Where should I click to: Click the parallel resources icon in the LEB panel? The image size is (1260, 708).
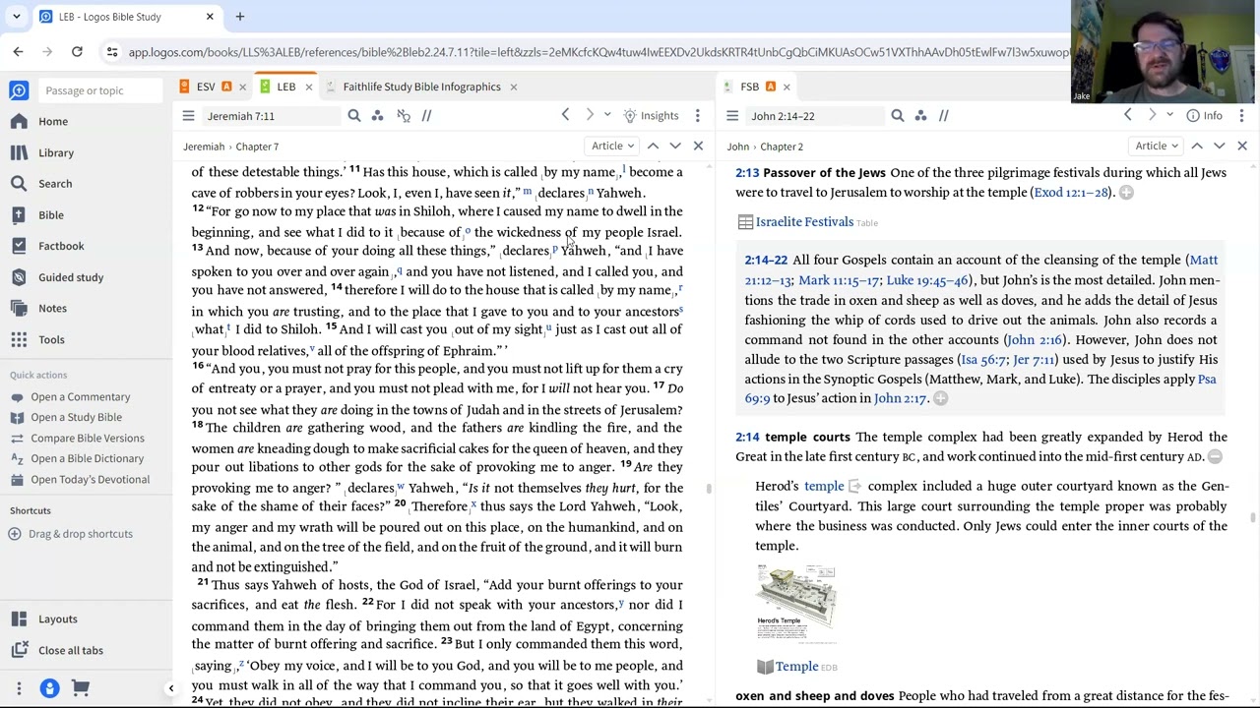tap(426, 116)
